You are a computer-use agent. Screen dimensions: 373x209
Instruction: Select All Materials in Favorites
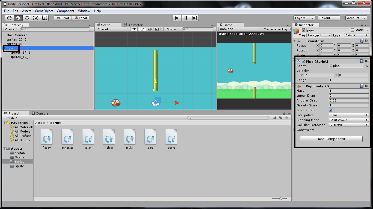pyautogui.click(x=22, y=127)
